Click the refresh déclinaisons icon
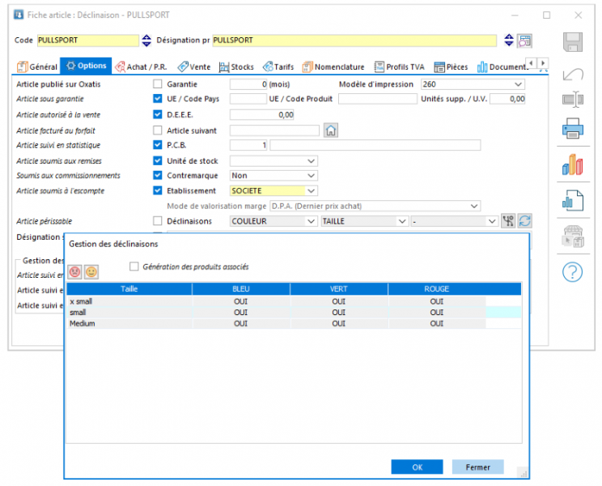 [525, 221]
